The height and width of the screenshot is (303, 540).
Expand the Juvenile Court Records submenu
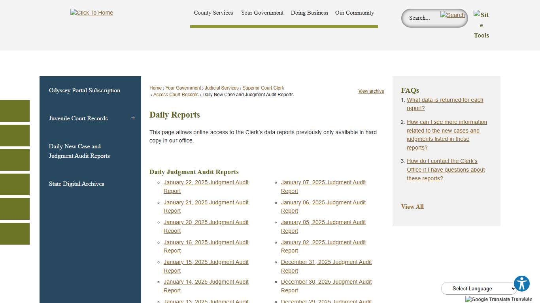[133, 118]
